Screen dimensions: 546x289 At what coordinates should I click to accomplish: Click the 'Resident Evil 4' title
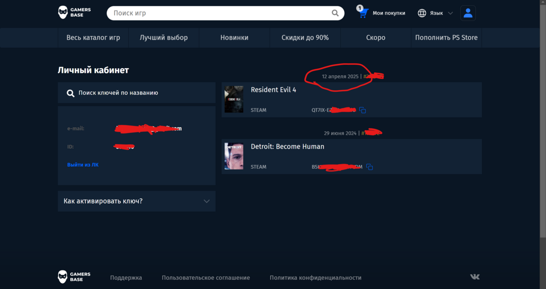tap(274, 90)
